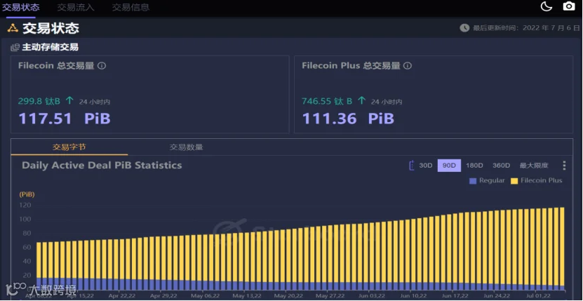Click the first bar on the chart's left
The width and height of the screenshot is (583, 301).
(39, 266)
